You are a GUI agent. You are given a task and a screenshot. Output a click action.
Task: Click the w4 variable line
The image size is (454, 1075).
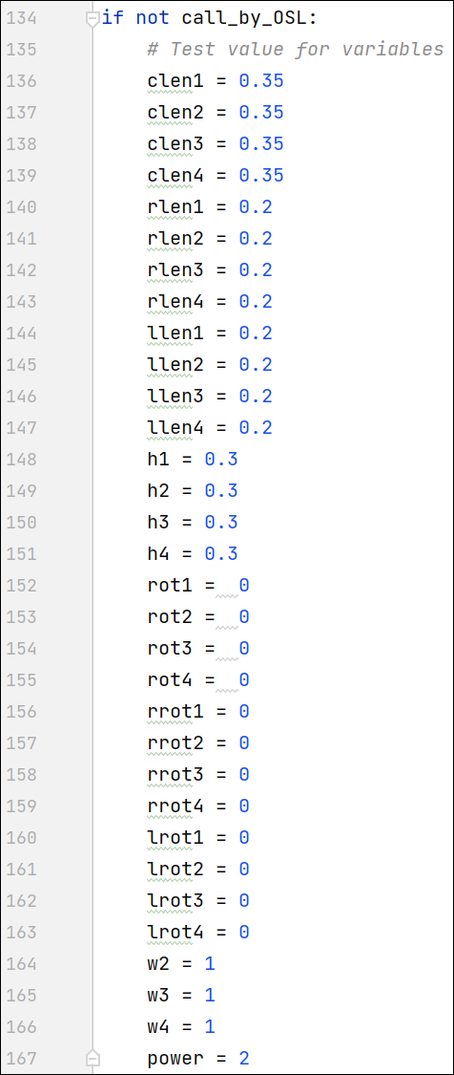(x=181, y=1027)
